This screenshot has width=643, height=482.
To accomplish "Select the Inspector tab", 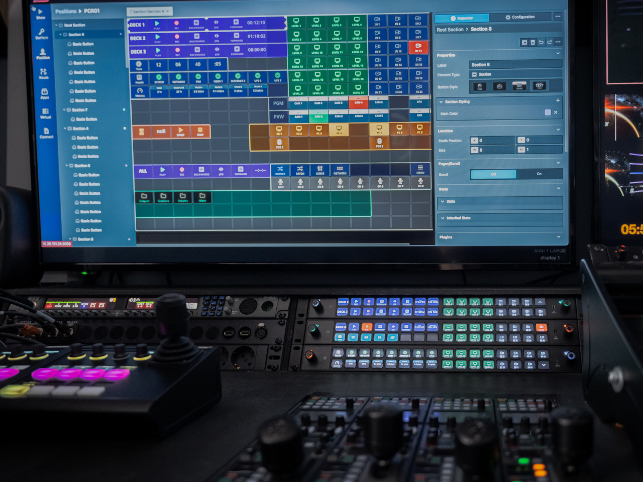I will click(462, 18).
